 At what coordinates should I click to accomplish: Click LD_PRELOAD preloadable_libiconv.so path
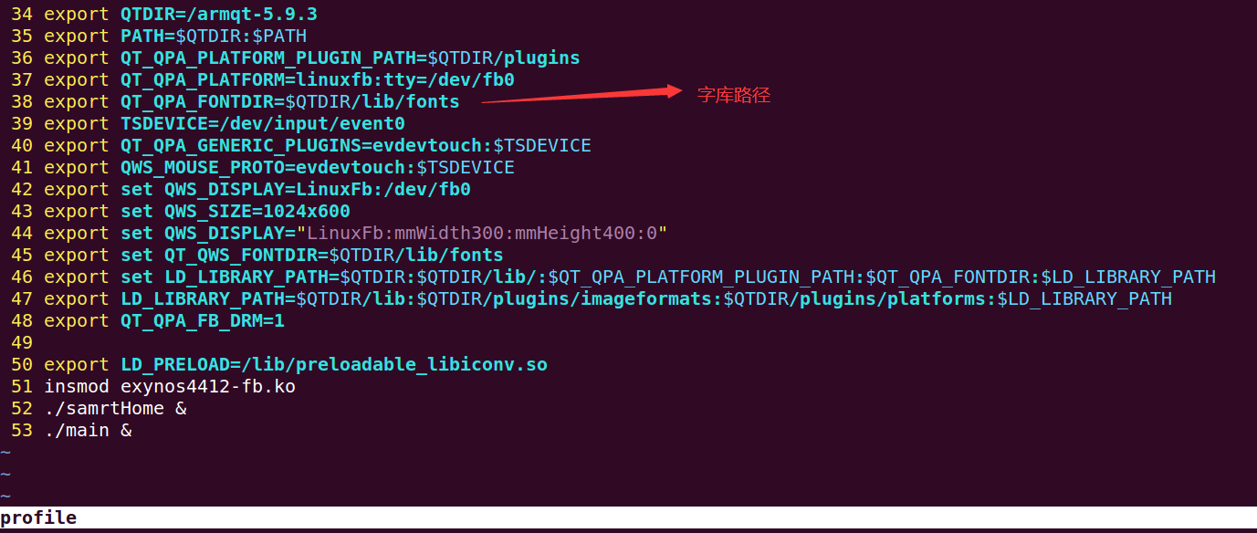tap(394, 365)
